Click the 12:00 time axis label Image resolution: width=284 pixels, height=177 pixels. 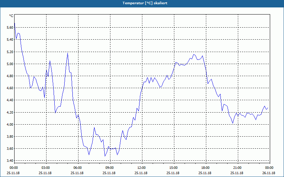tap(141, 168)
